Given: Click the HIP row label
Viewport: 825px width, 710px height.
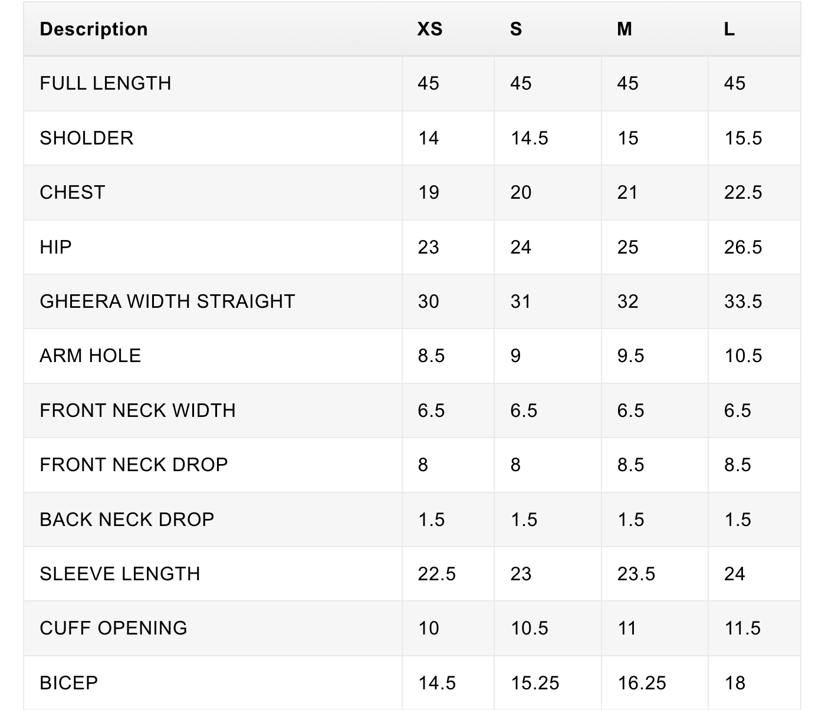Looking at the screenshot, I should pos(55,246).
